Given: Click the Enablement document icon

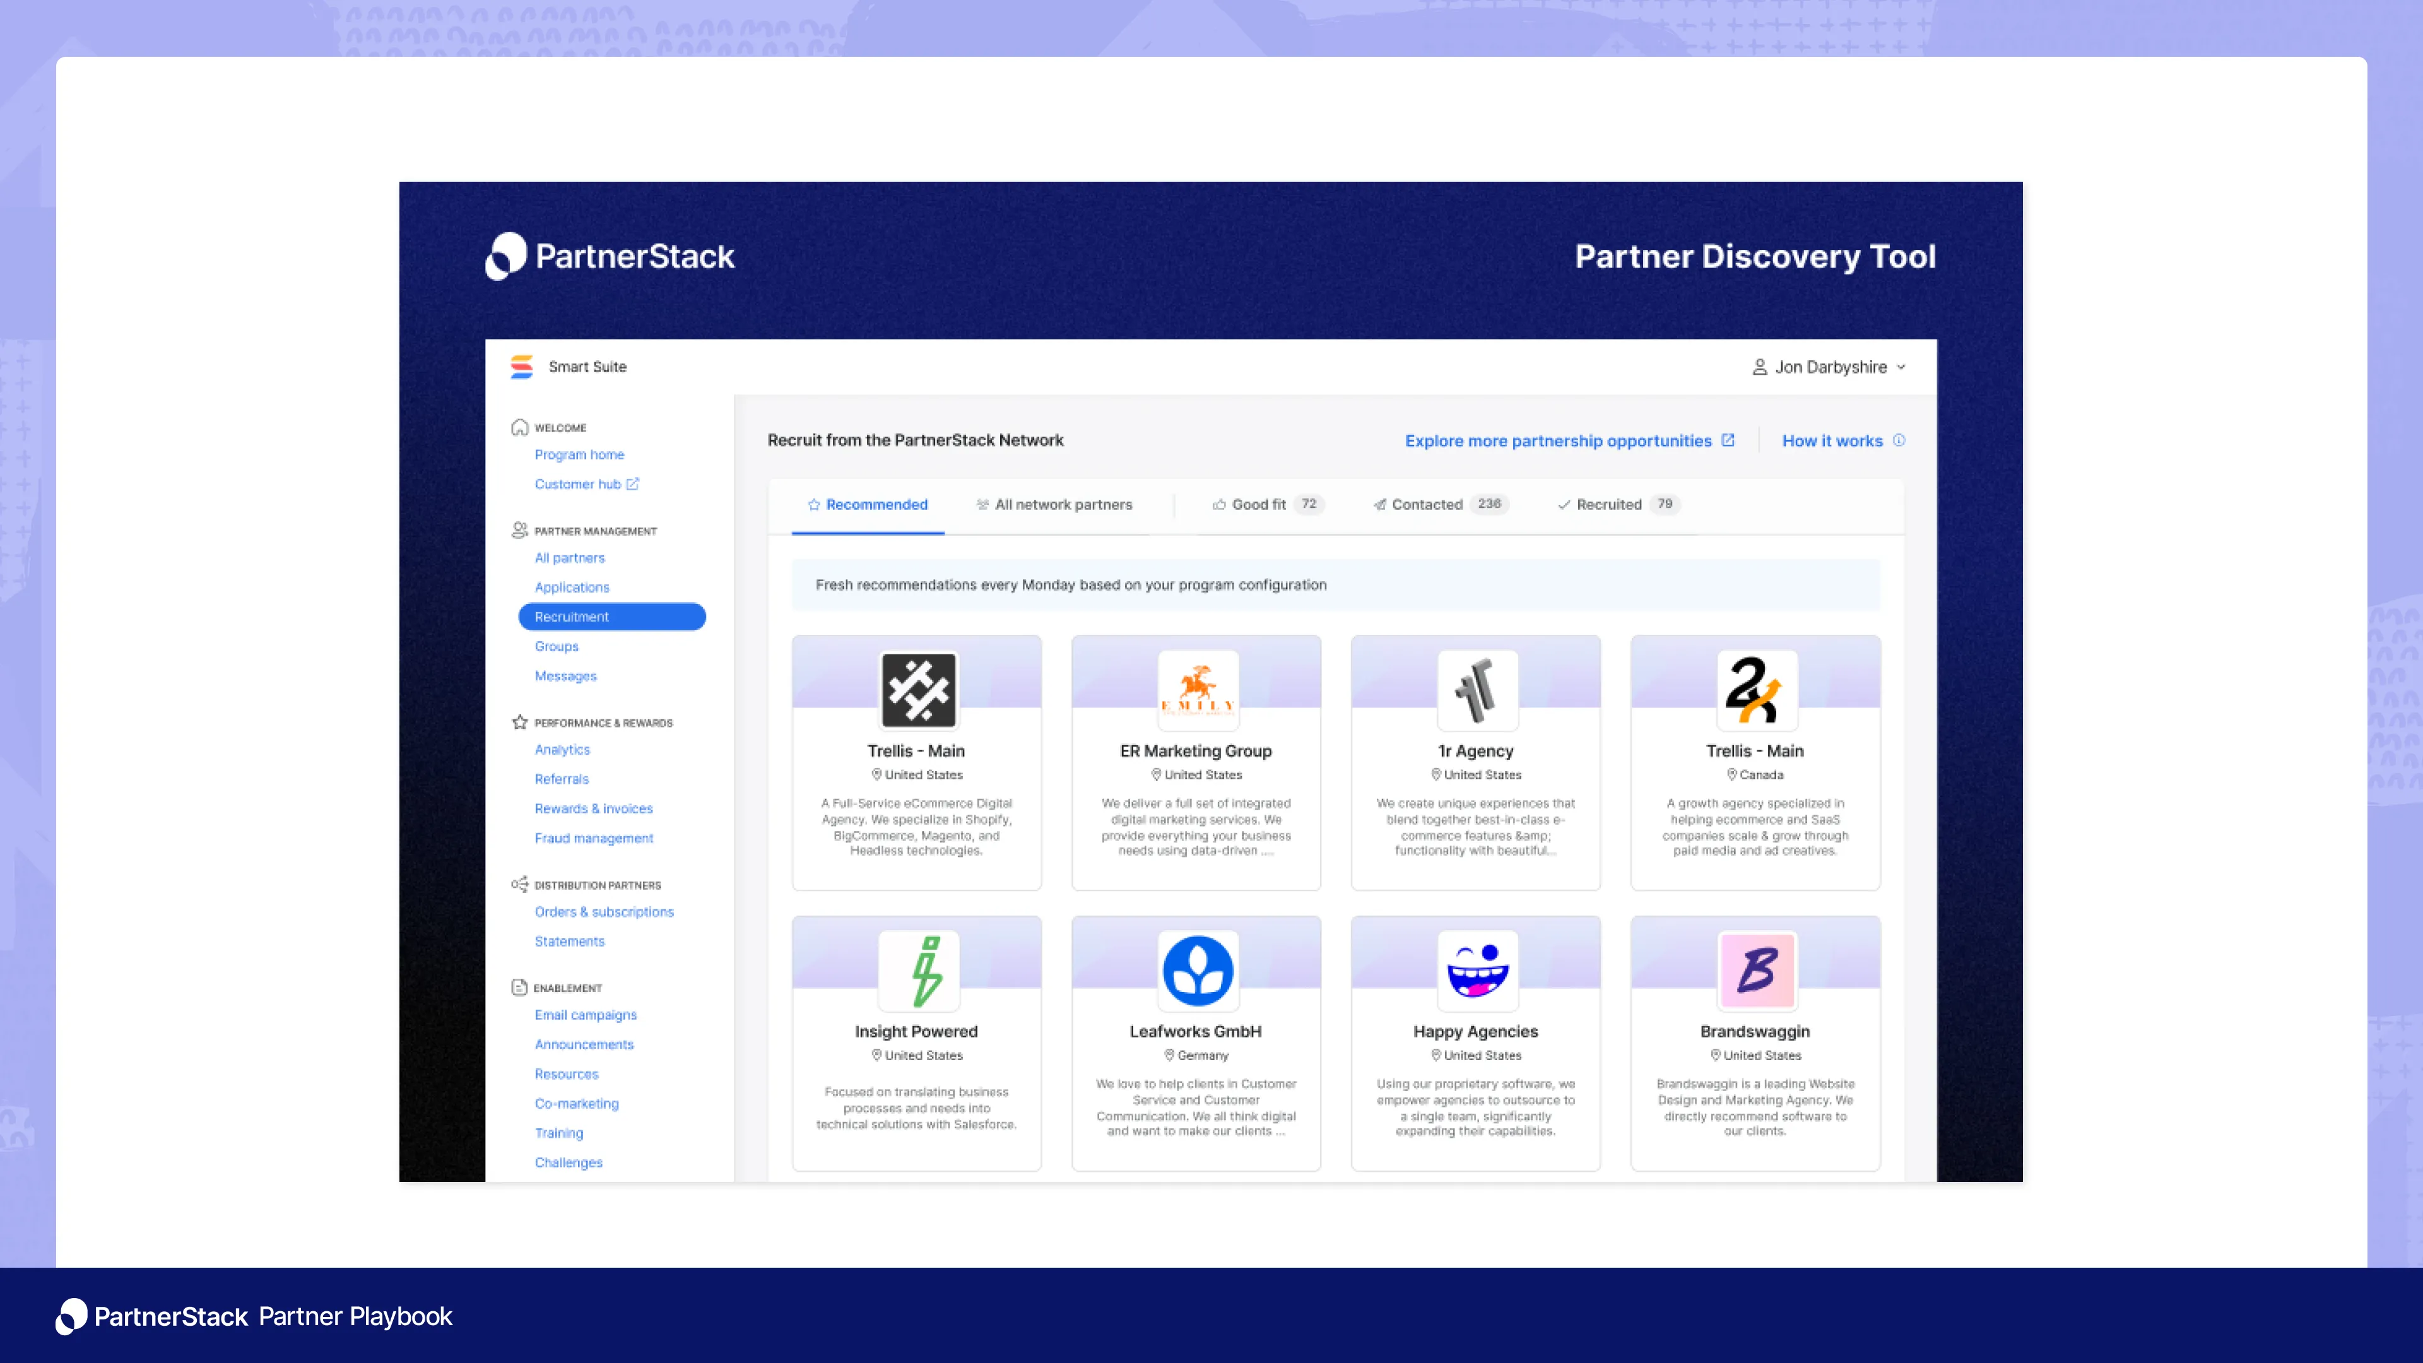Looking at the screenshot, I should coord(519,987).
